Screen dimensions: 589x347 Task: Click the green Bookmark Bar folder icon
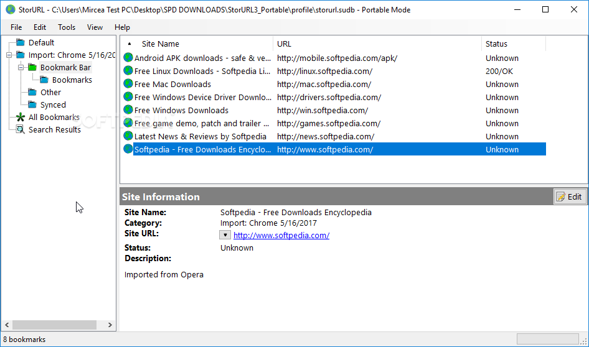(x=32, y=68)
